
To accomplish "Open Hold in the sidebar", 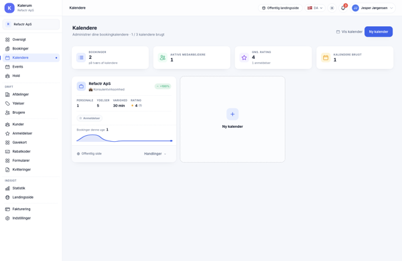I will (31, 76).
